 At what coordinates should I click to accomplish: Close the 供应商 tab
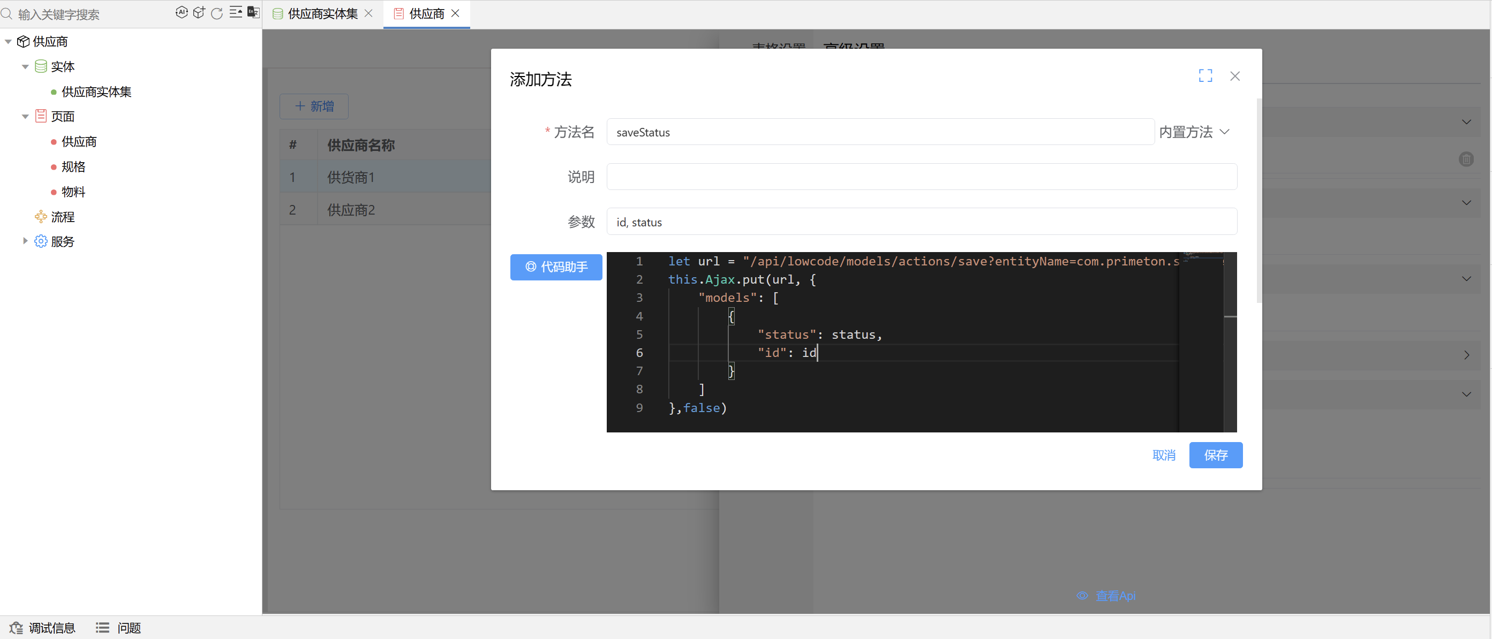point(455,13)
